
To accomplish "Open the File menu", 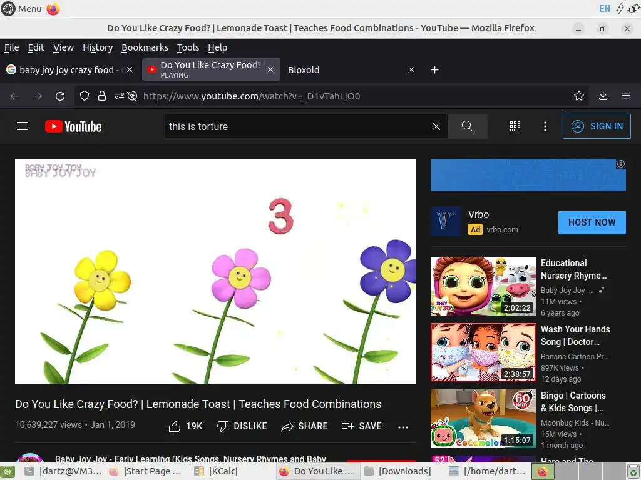I will point(11,47).
